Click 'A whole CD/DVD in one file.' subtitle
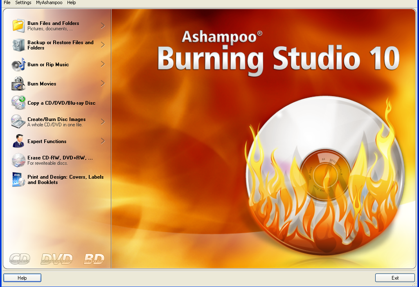419x287 pixels. 55,125
